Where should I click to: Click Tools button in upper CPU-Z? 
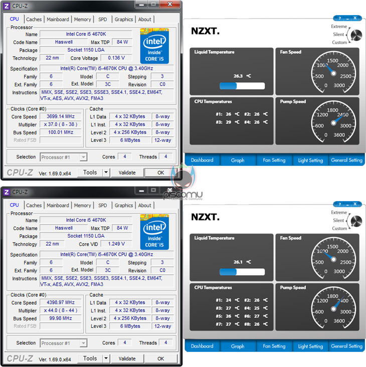tap(90, 172)
